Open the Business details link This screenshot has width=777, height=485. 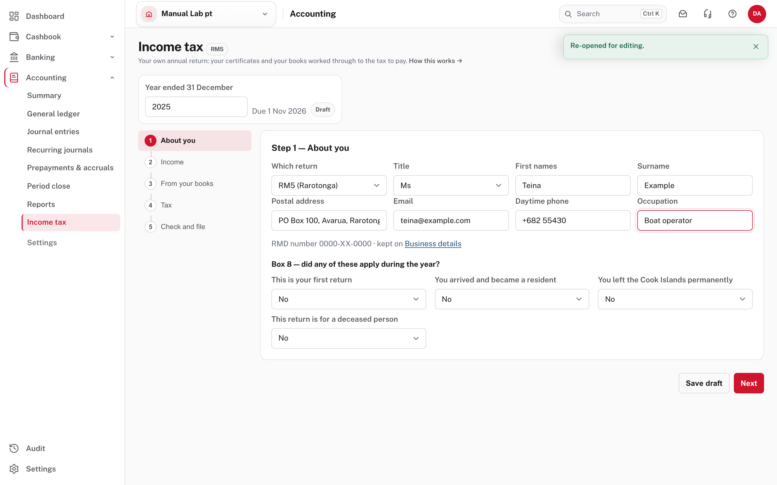click(x=433, y=244)
